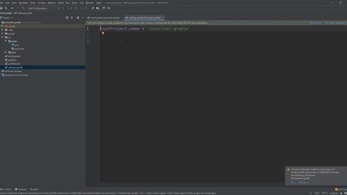Screen dimensions: 347x195
Task: Open the VCS menu
Action: pos(81,3)
